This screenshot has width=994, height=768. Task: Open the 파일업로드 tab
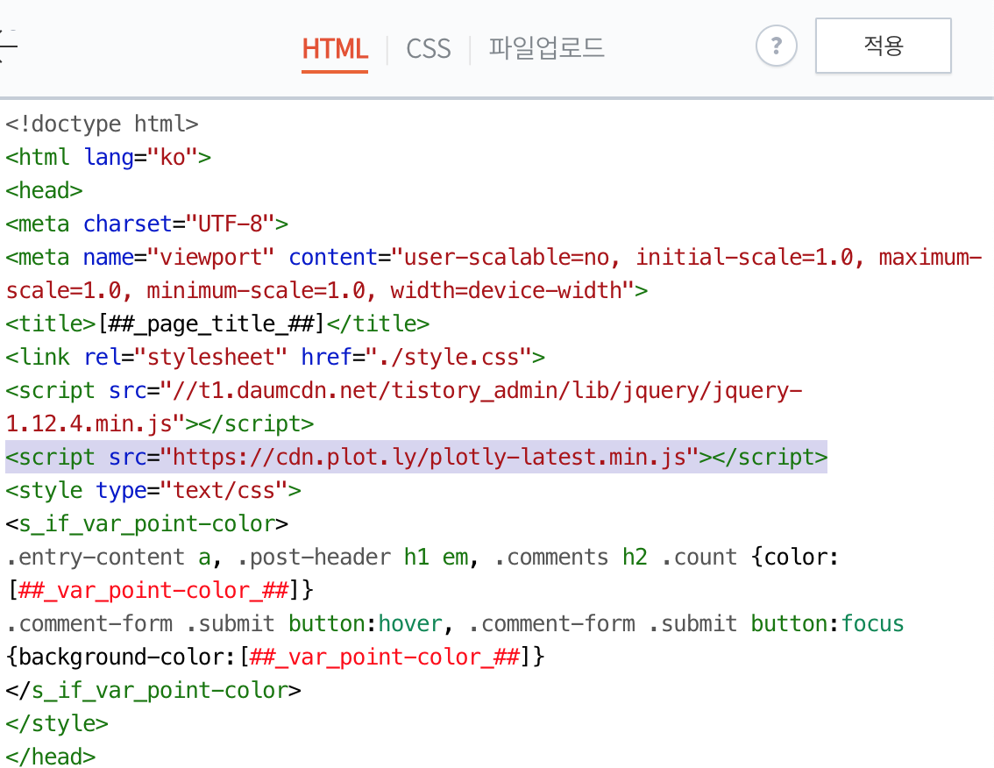pos(546,49)
